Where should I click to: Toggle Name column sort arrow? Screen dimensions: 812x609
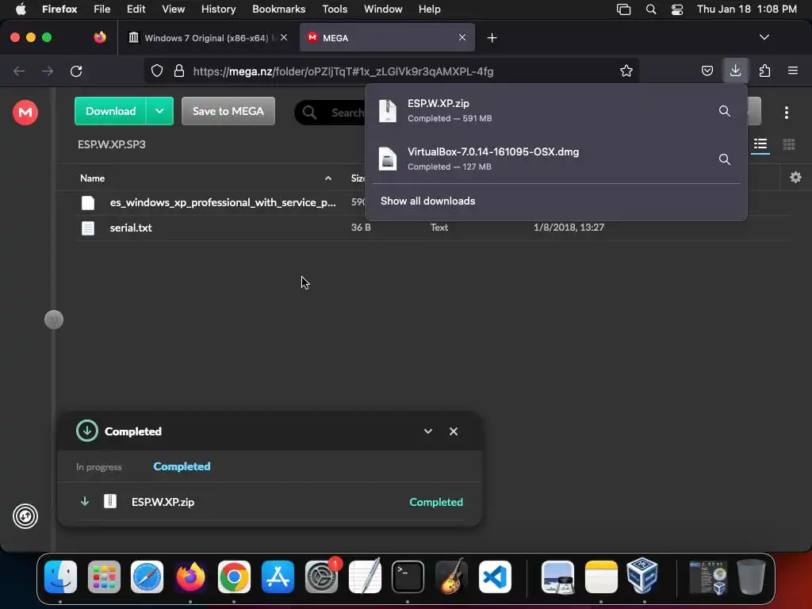327,178
